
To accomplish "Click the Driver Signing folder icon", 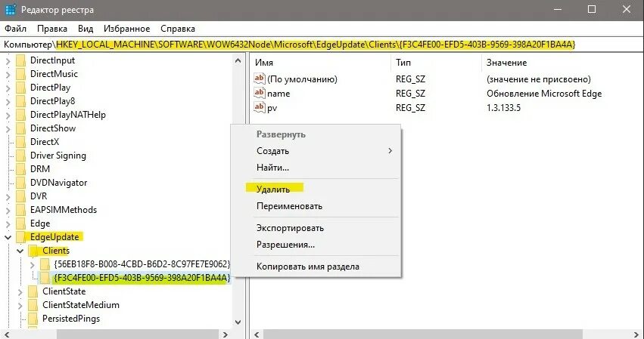I will coord(20,156).
